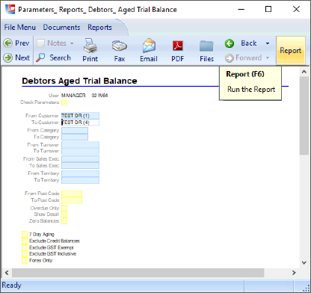
Task: Expand the Forward history dropdown arrow
Action: [x=268, y=58]
